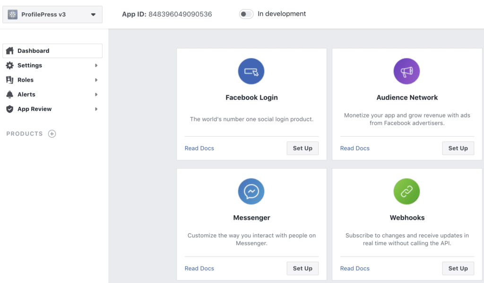Click the Settings gear icon

(x=10, y=65)
